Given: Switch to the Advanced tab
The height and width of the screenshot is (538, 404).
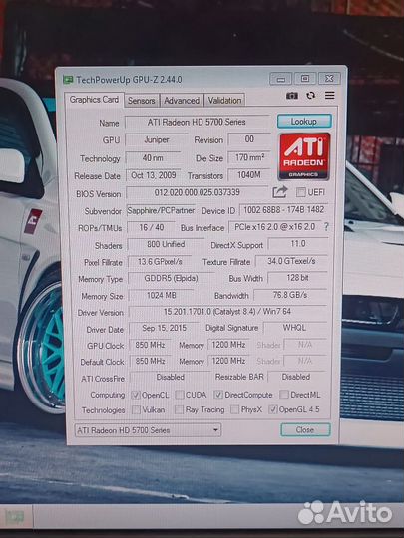Looking at the screenshot, I should (182, 101).
